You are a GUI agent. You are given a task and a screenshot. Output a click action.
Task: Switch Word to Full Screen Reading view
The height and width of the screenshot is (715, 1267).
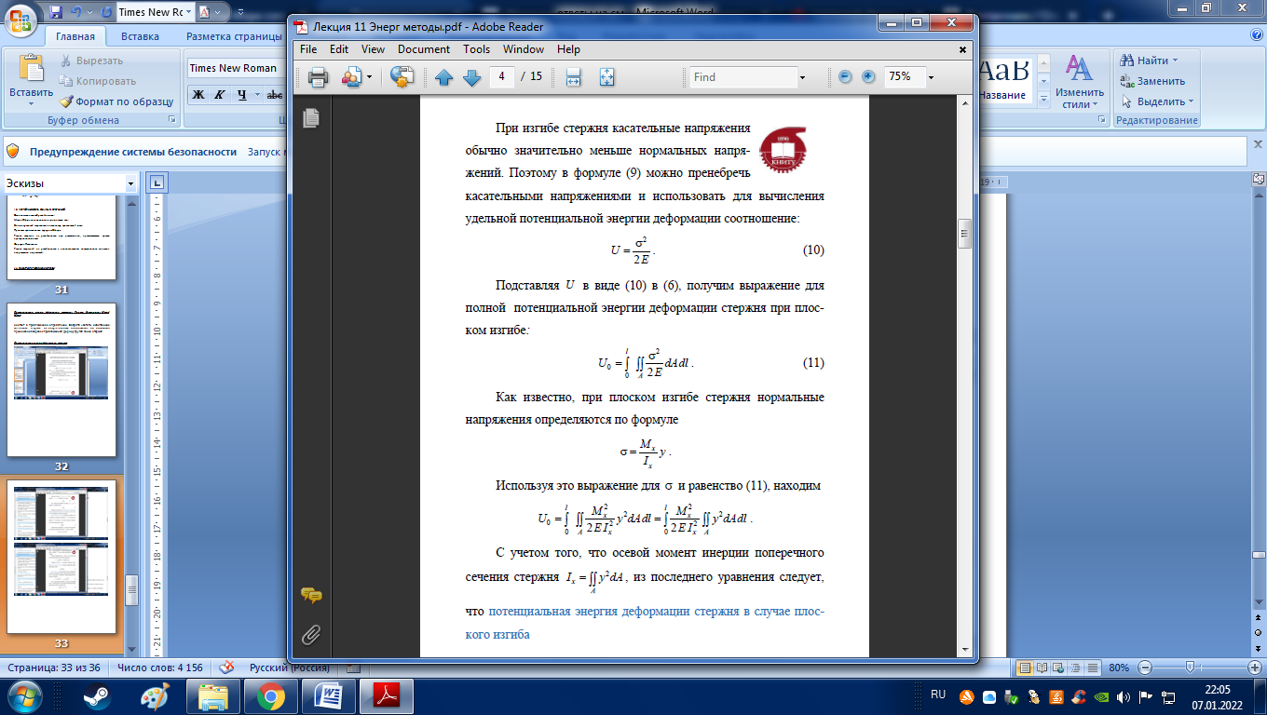(1042, 668)
